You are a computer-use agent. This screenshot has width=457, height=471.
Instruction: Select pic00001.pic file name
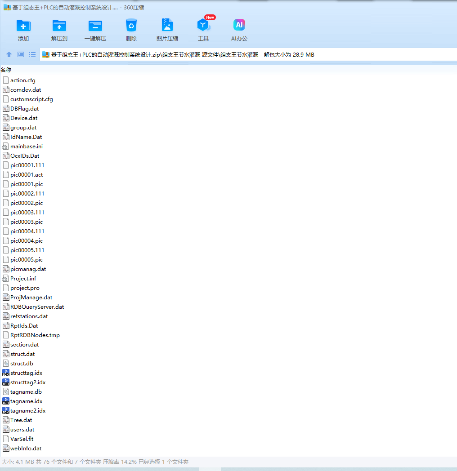[27, 184]
